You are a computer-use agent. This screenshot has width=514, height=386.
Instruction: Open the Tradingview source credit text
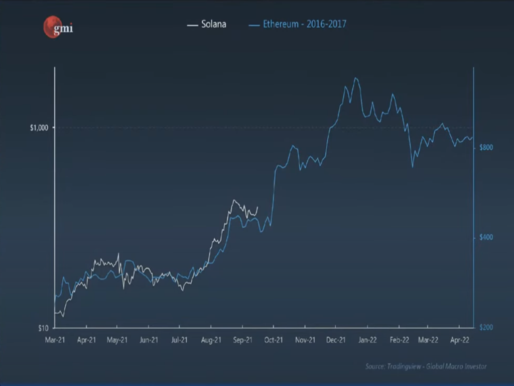tap(426, 366)
